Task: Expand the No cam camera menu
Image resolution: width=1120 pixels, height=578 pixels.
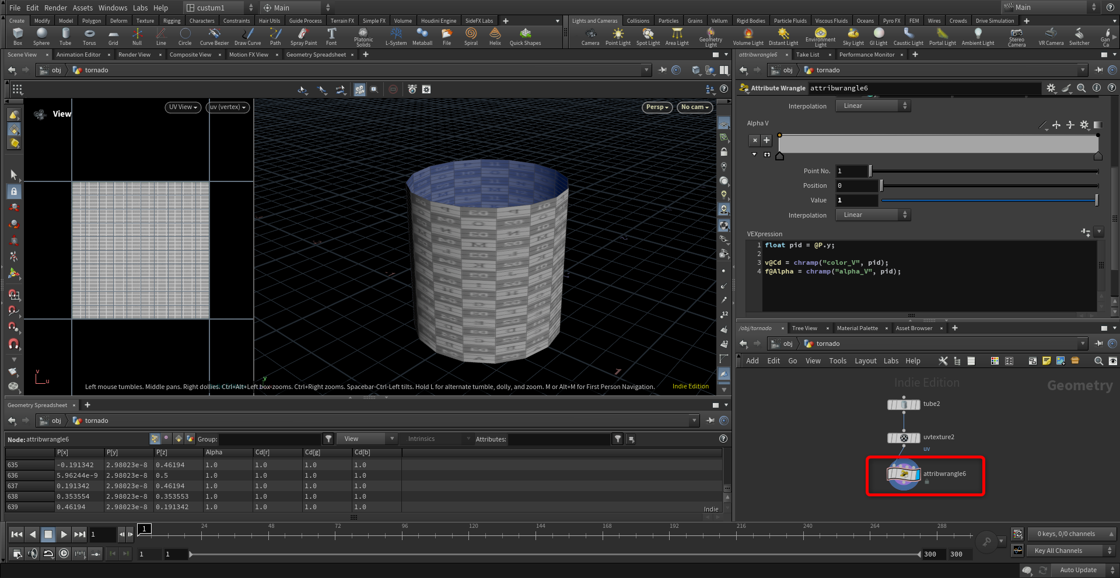Action: pyautogui.click(x=694, y=107)
